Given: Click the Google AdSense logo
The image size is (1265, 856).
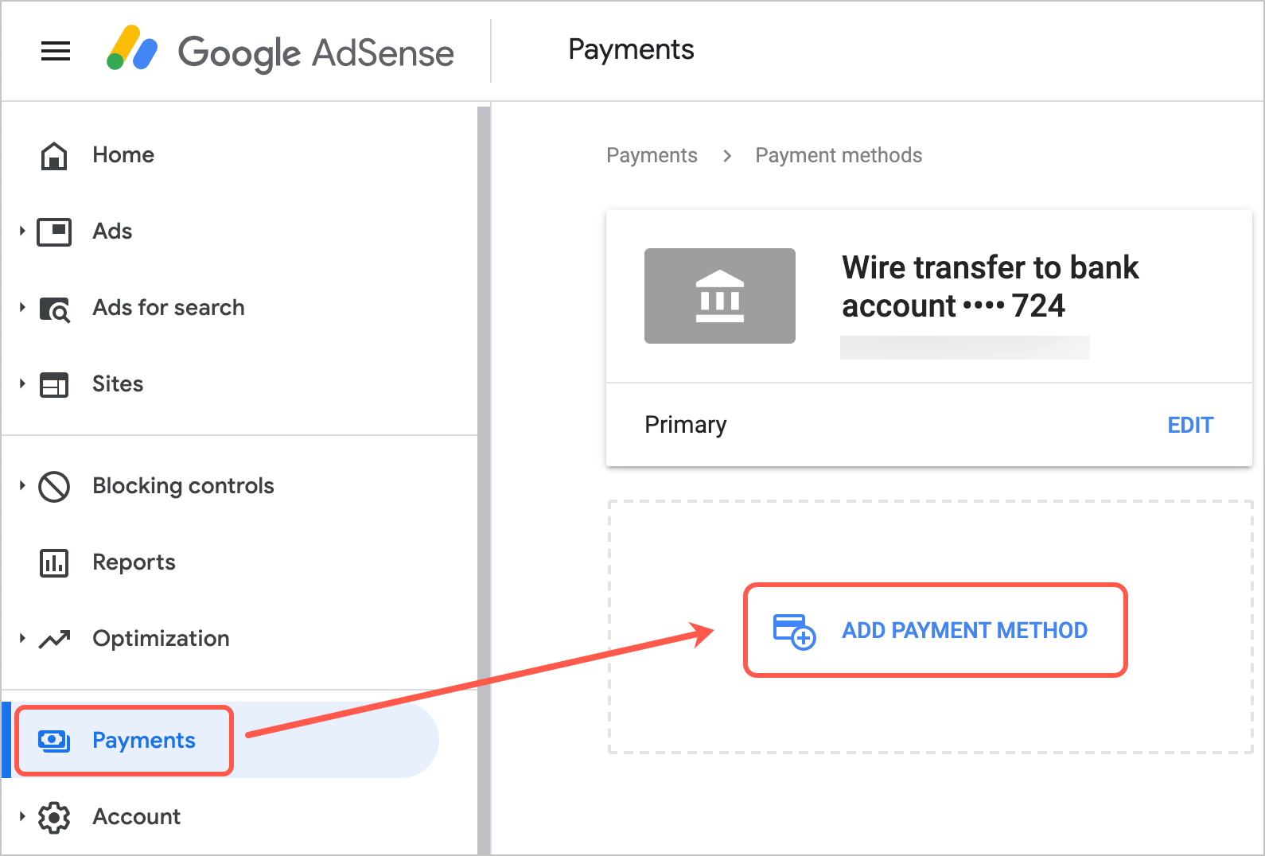Looking at the screenshot, I should coord(280,52).
